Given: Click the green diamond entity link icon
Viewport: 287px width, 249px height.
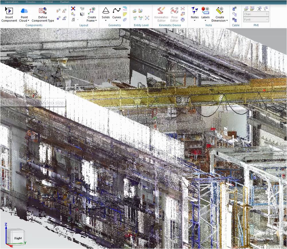Looking at the screenshot, I should pyautogui.click(x=135, y=18).
